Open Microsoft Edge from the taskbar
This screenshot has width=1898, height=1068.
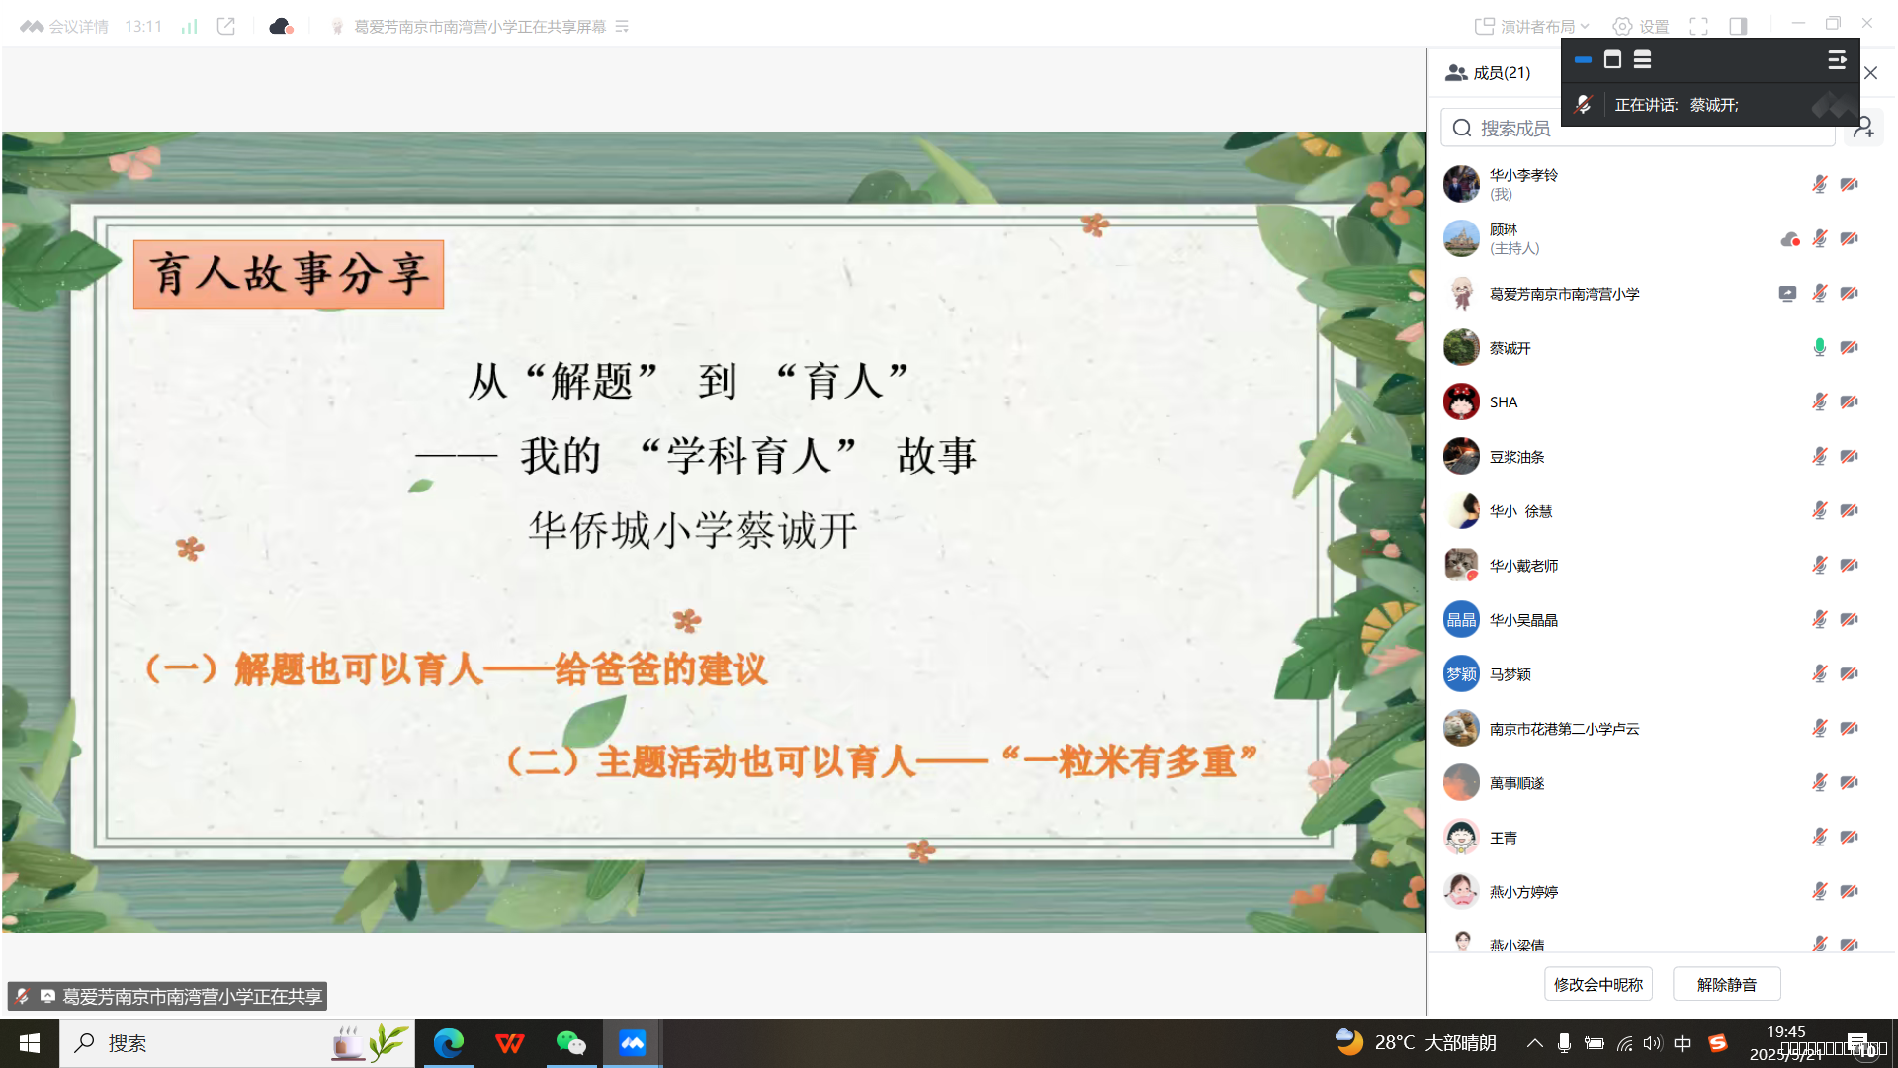pyautogui.click(x=449, y=1043)
